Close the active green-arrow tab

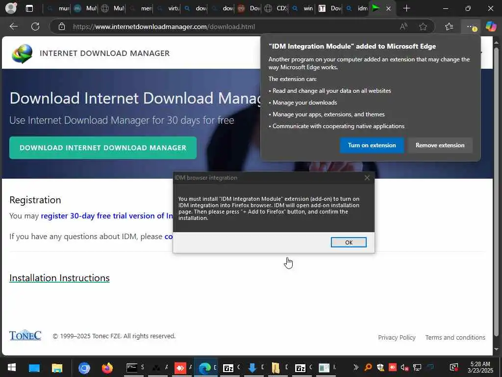(388, 9)
